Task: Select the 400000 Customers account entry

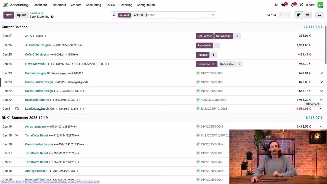Action: coord(214,100)
